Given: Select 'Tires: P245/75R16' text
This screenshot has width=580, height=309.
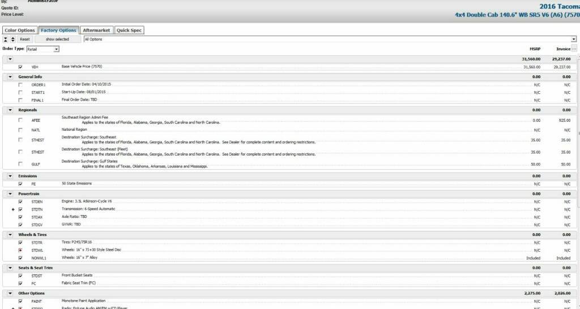Looking at the screenshot, I should pos(76,242).
